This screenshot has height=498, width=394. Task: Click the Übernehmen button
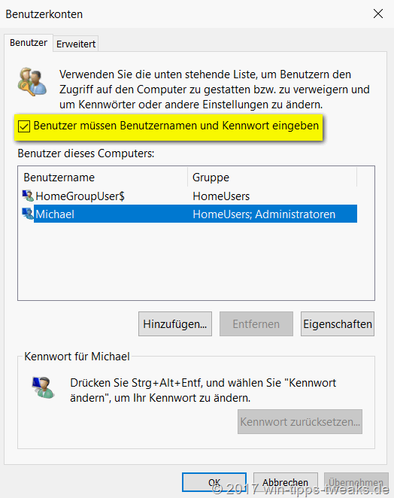356,482
